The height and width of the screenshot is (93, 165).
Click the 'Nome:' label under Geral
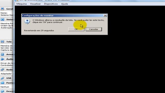pyautogui.click(x=4, y=13)
